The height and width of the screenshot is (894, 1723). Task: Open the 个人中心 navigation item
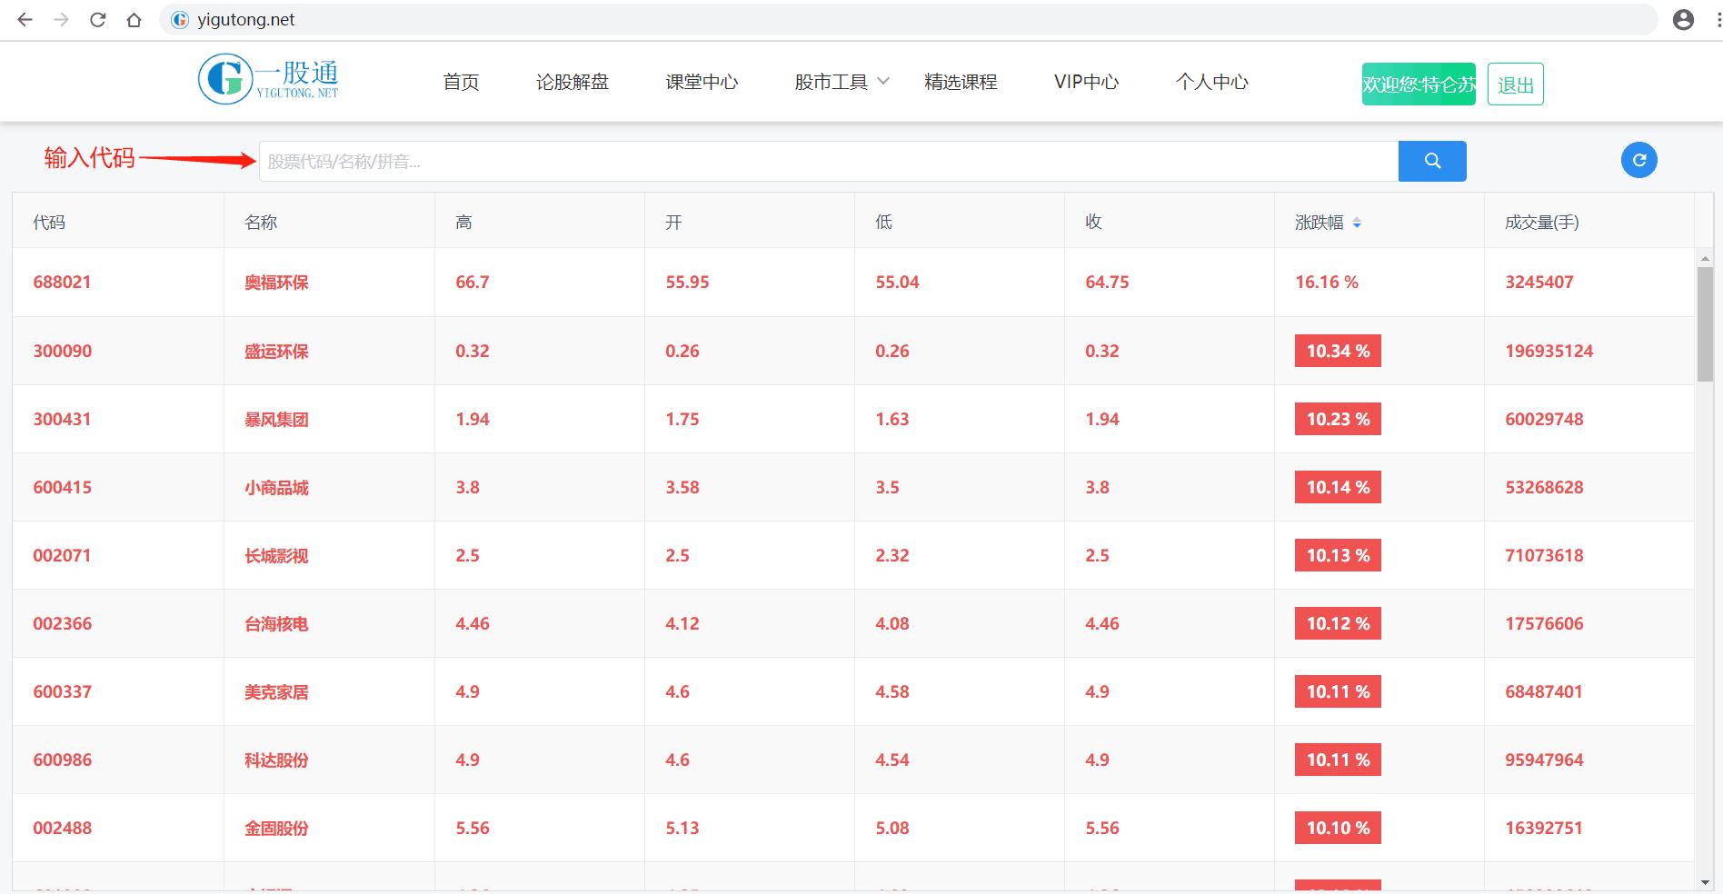[x=1212, y=82]
